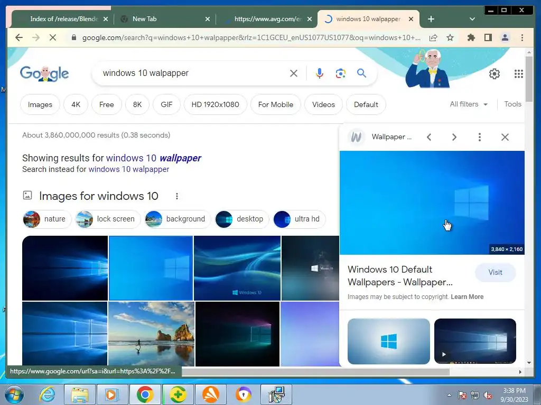This screenshot has height=405, width=541.
Task: Open the Google apps grid
Action: (519, 74)
